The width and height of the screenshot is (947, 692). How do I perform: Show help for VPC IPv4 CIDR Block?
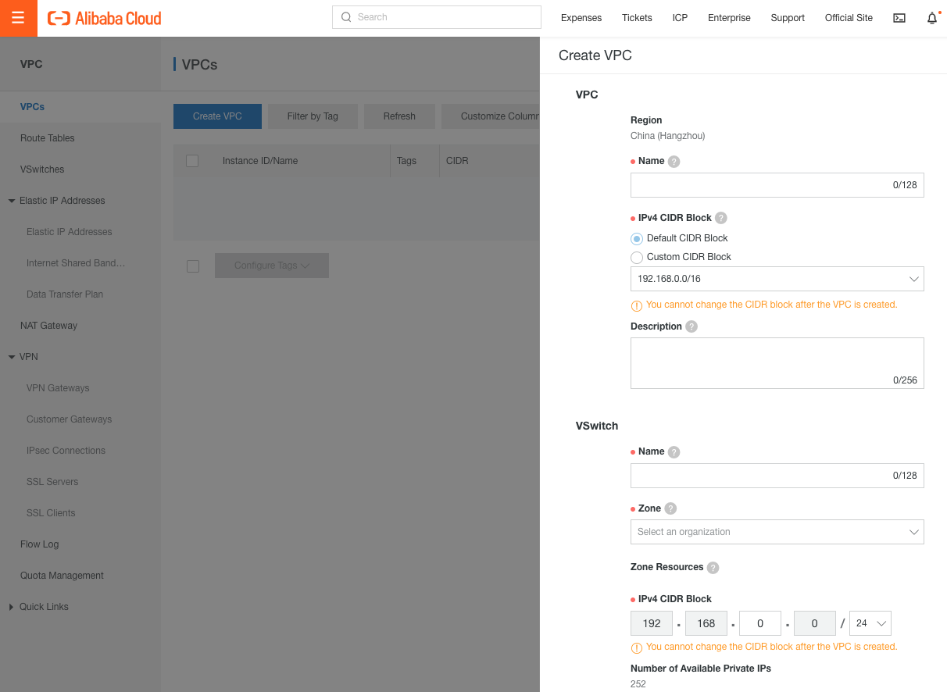point(721,219)
